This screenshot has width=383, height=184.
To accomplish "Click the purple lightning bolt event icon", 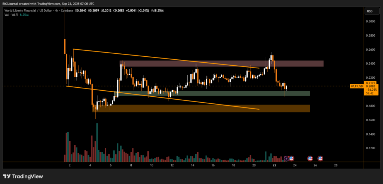I will pyautogui.click(x=287, y=159).
